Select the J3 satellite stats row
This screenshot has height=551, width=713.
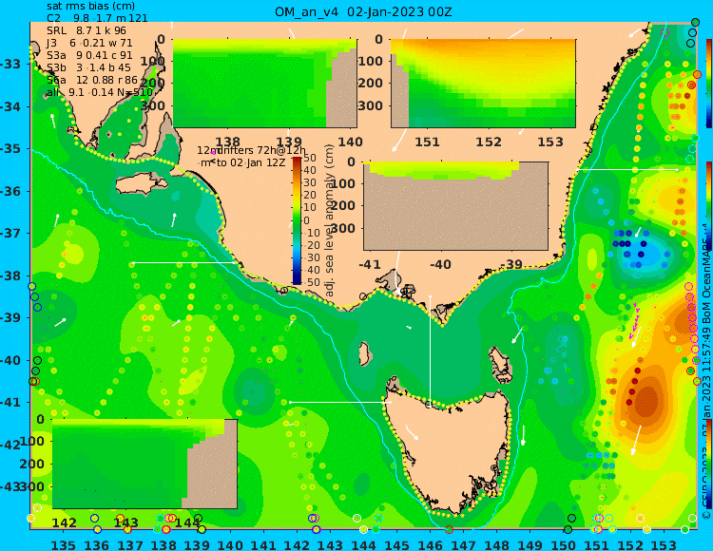coord(89,43)
